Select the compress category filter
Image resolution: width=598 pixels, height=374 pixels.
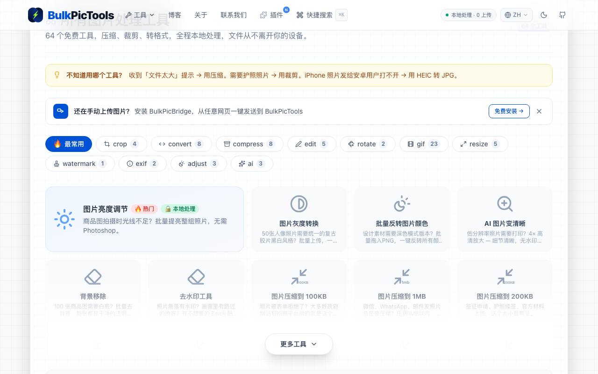point(249,144)
